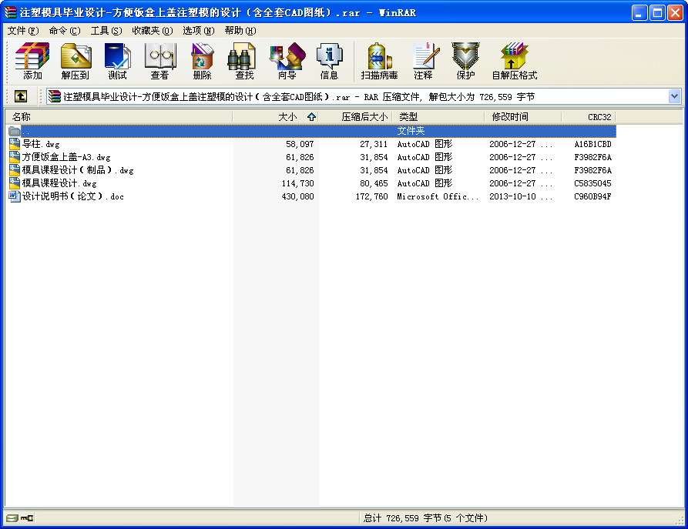
Task: Go up one folder level button
Action: (x=21, y=96)
